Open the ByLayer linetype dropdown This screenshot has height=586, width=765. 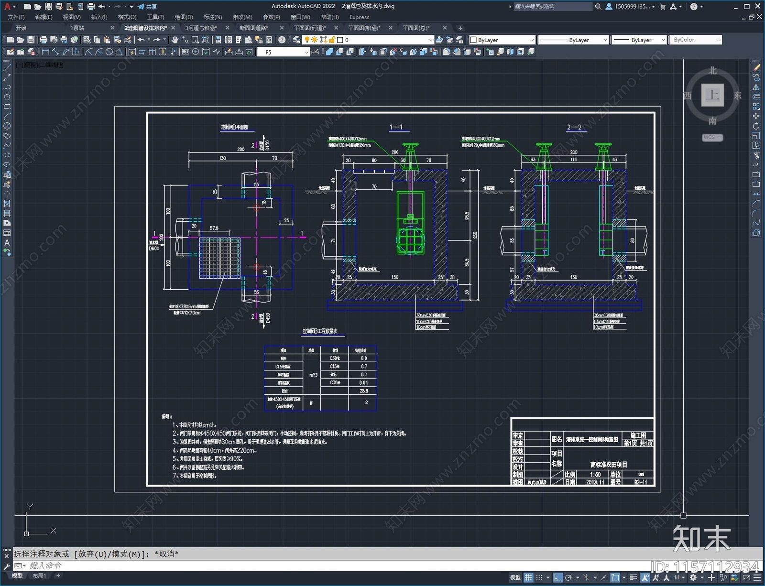tap(573, 40)
